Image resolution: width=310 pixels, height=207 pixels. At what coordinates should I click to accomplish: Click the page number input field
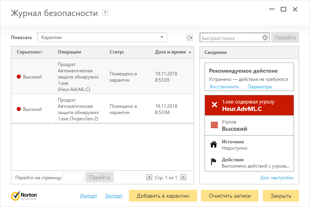click(73, 177)
